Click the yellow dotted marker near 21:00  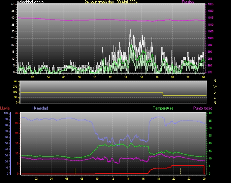click(x=180, y=172)
